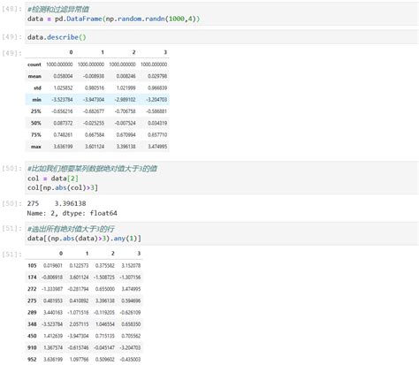The width and height of the screenshot is (419, 365).
Task: Click value 3.601124 in row 174
Action: tap(79, 278)
